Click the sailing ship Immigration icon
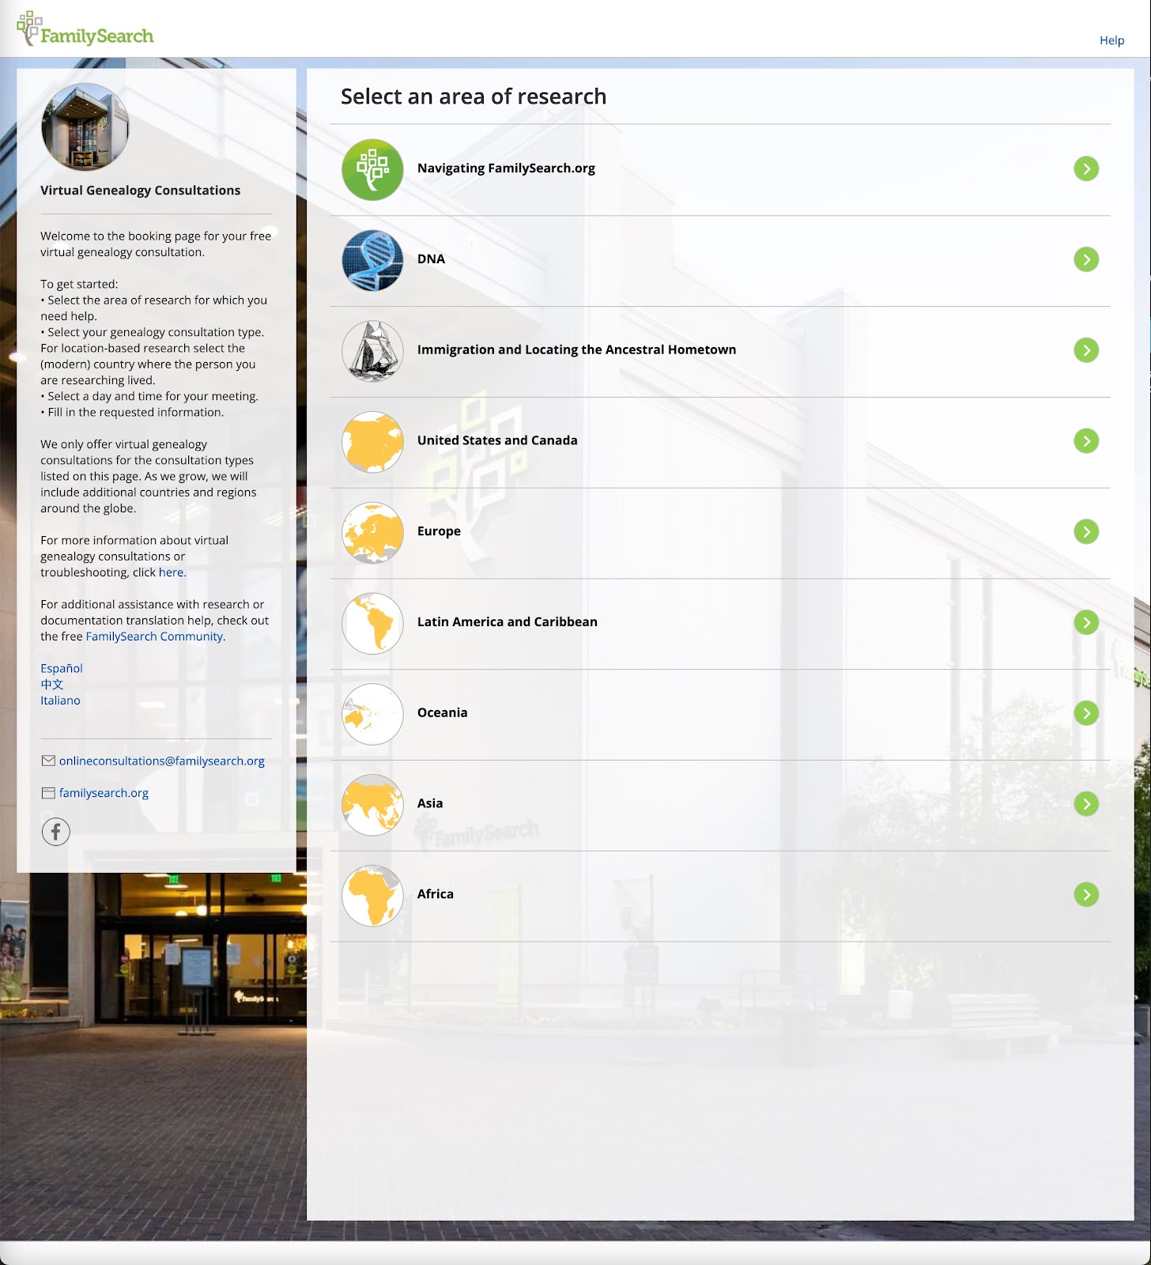Image resolution: width=1151 pixels, height=1265 pixels. click(x=372, y=351)
